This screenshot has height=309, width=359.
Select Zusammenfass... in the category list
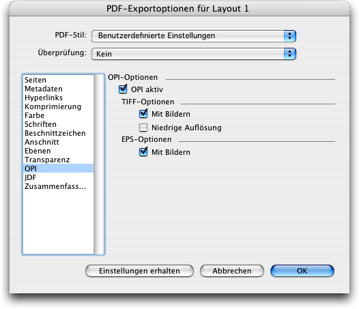[x=59, y=186]
